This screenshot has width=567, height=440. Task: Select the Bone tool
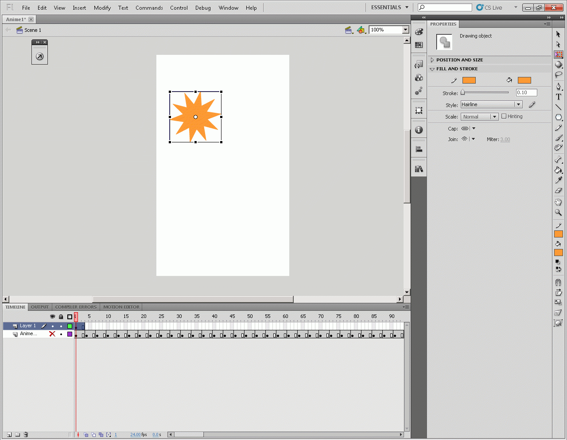[558, 159]
